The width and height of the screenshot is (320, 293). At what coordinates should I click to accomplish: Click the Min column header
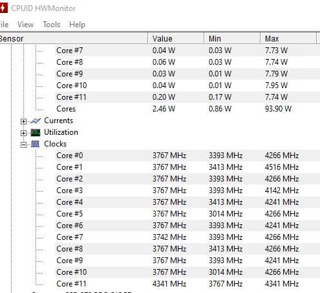pos(232,39)
